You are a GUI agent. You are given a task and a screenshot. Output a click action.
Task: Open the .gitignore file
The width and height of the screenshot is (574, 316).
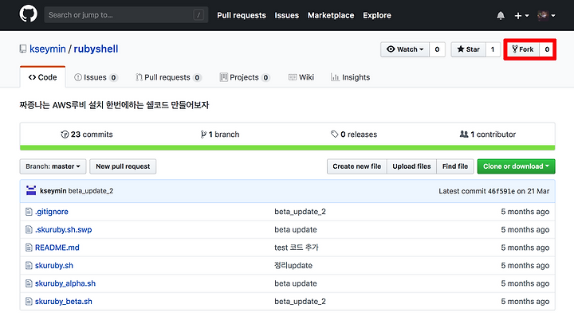pos(52,212)
